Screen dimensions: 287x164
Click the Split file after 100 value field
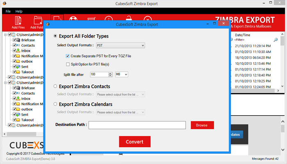coord(99,74)
